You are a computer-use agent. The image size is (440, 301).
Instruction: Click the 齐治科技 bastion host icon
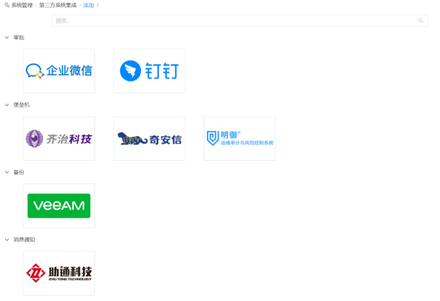[x=59, y=138]
